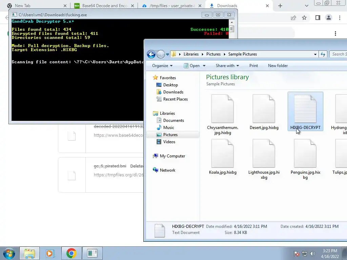
Task: Toggle the Chrome side panel icon
Action: [x=318, y=18]
